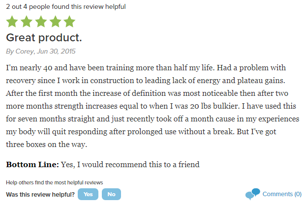The height and width of the screenshot is (206, 304).
Task: Mark the review unhelpful with No
Action: [x=111, y=194]
